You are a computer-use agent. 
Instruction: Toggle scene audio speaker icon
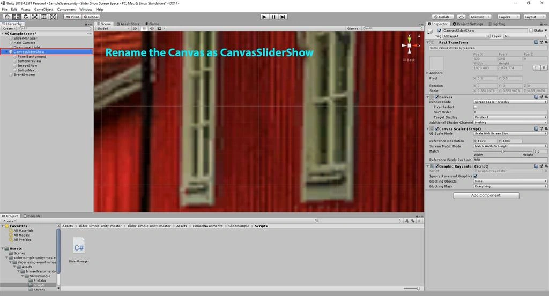(152, 29)
